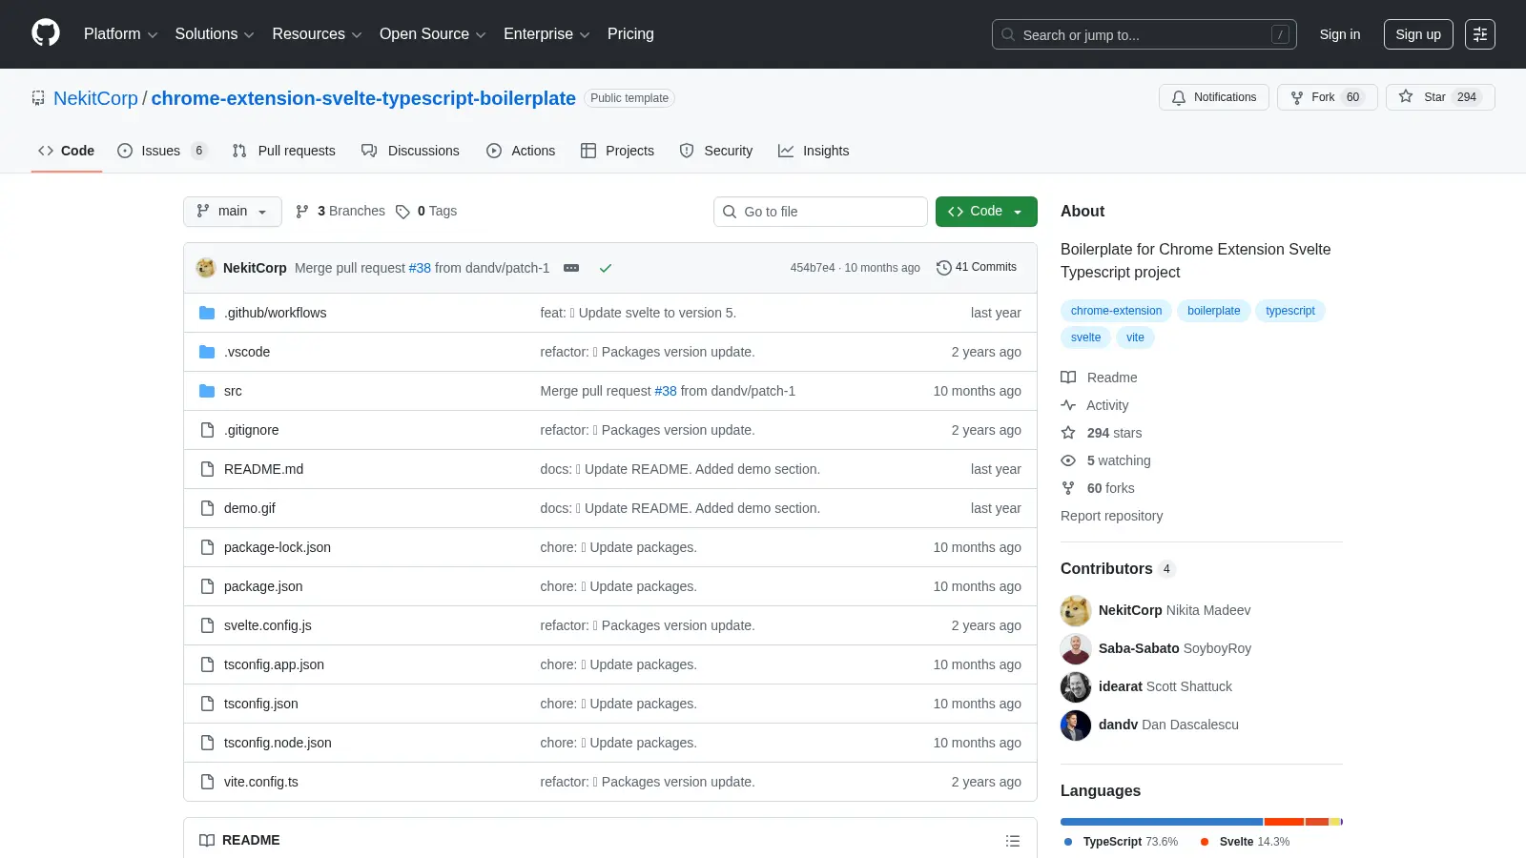Image resolution: width=1526 pixels, height=858 pixels.
Task: Switch to the Discussions tab
Action: click(410, 151)
